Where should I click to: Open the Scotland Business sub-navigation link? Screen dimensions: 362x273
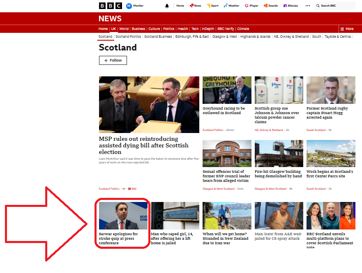[158, 37]
